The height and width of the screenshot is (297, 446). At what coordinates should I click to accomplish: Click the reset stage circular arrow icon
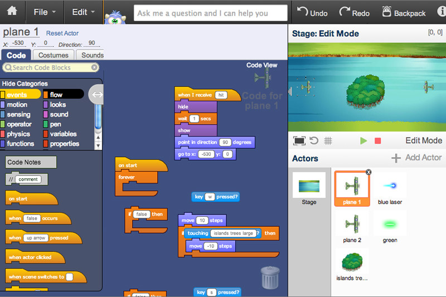click(314, 141)
